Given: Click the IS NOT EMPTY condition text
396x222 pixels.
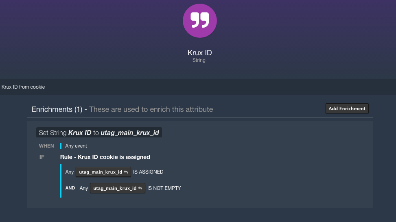Looking at the screenshot, I should tap(164, 188).
